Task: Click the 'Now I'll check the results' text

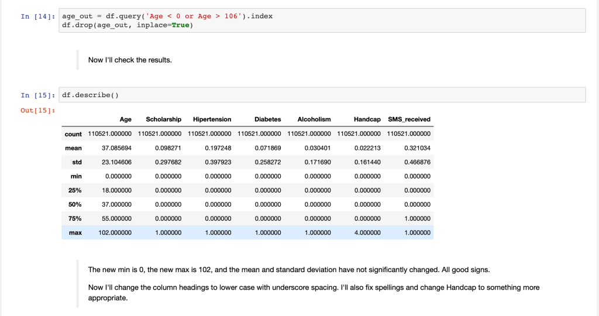Action: coord(130,60)
